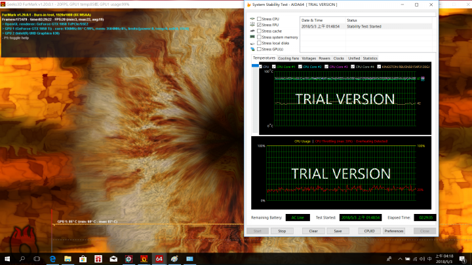Stop the stability test
The image size is (472, 265).
(x=282, y=231)
